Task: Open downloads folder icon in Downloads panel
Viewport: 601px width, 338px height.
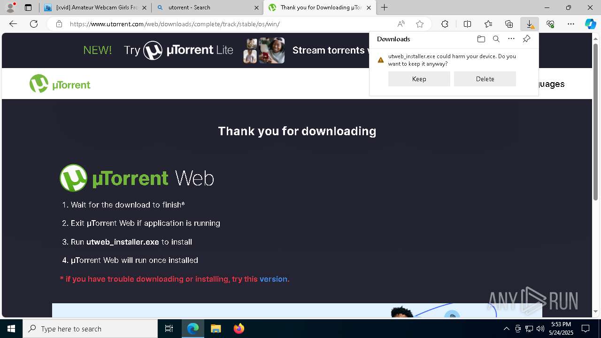Action: pos(481,39)
